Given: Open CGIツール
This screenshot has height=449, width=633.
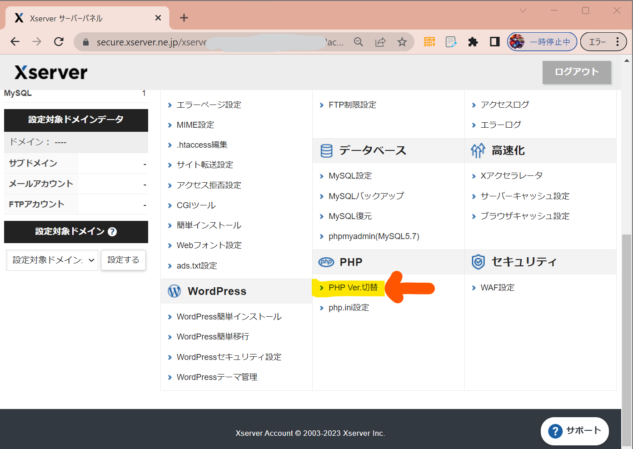Looking at the screenshot, I should (196, 205).
